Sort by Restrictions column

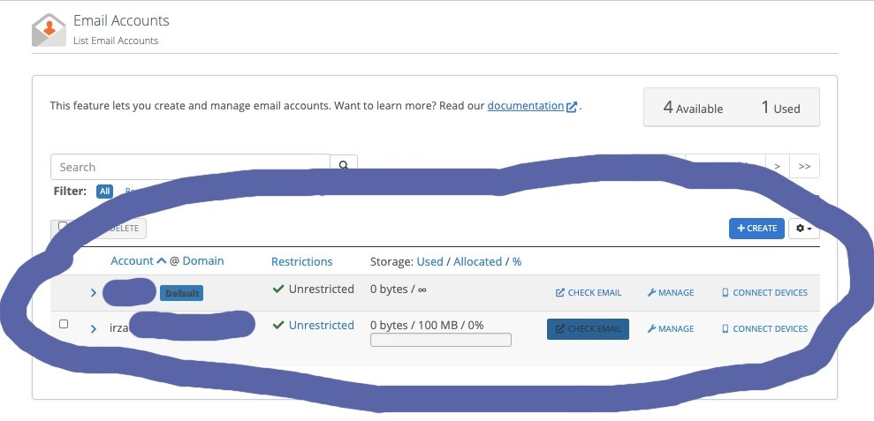301,262
